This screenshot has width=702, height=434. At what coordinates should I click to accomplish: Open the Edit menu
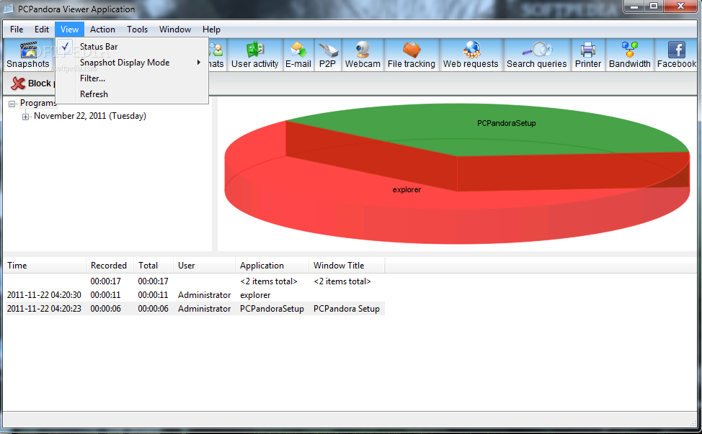42,29
